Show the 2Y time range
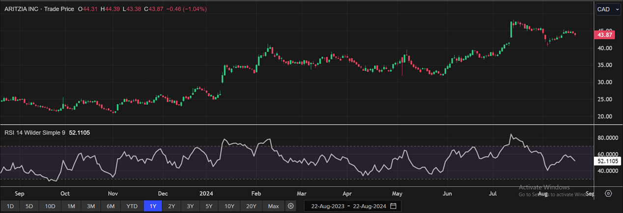This screenshot has height=213, width=623. coord(171,206)
